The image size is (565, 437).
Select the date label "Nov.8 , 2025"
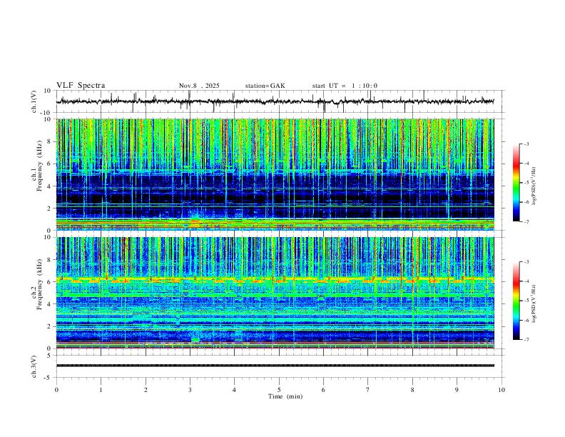pyautogui.click(x=199, y=86)
